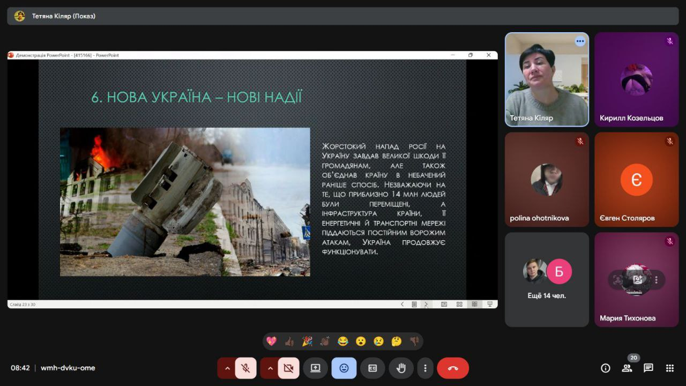Image resolution: width=686 pixels, height=386 pixels.
Task: Expand video settings chevron beside the camera
Action: pos(270,368)
